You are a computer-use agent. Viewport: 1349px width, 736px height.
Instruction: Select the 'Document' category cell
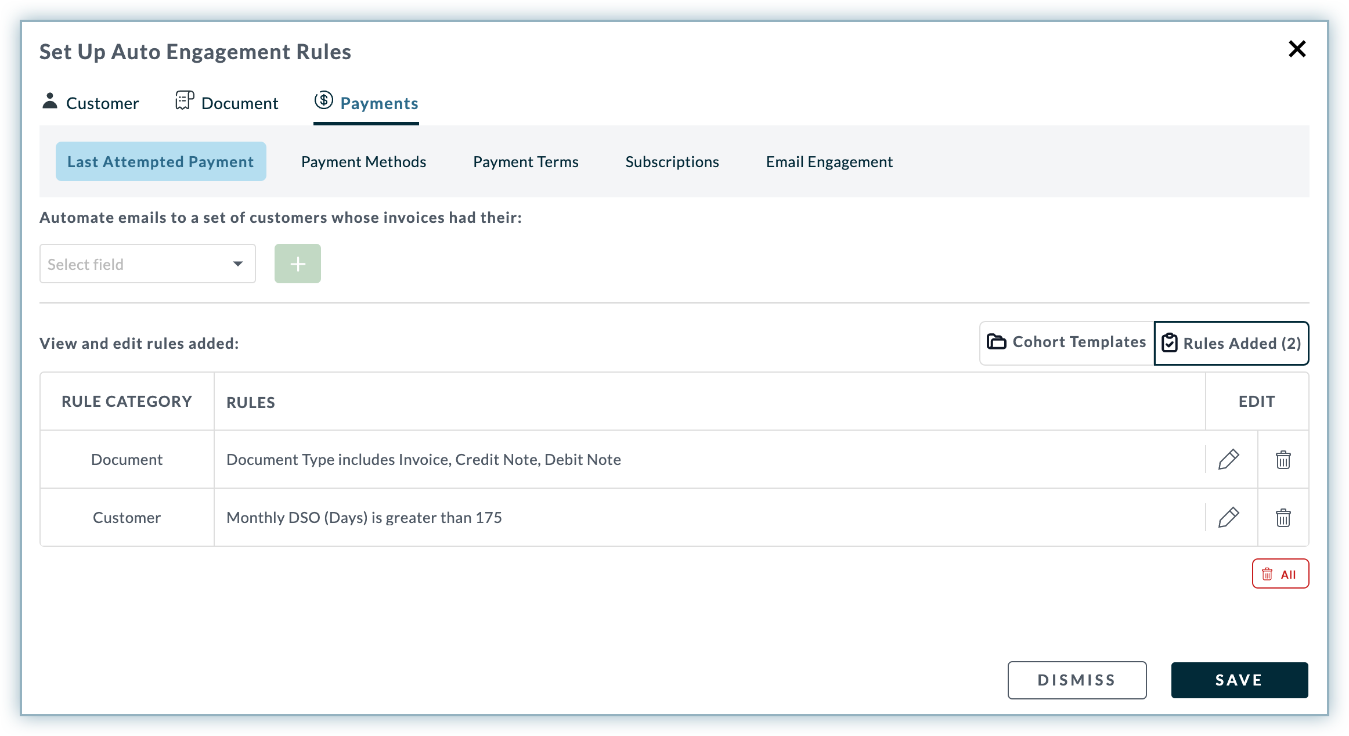(127, 459)
